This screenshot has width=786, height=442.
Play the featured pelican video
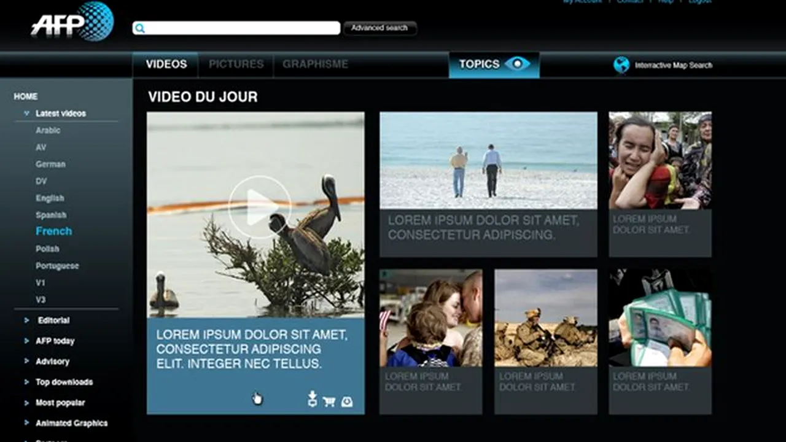tap(259, 207)
